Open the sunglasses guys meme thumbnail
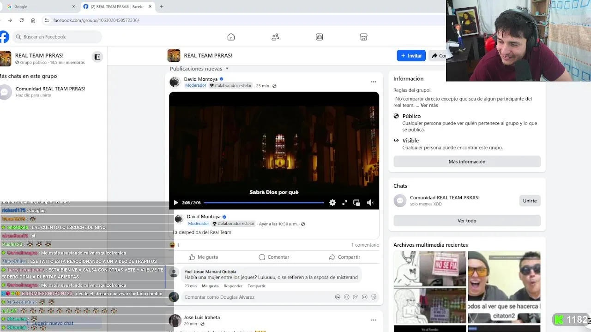Viewport: 591px width, 332px height. tap(504, 286)
